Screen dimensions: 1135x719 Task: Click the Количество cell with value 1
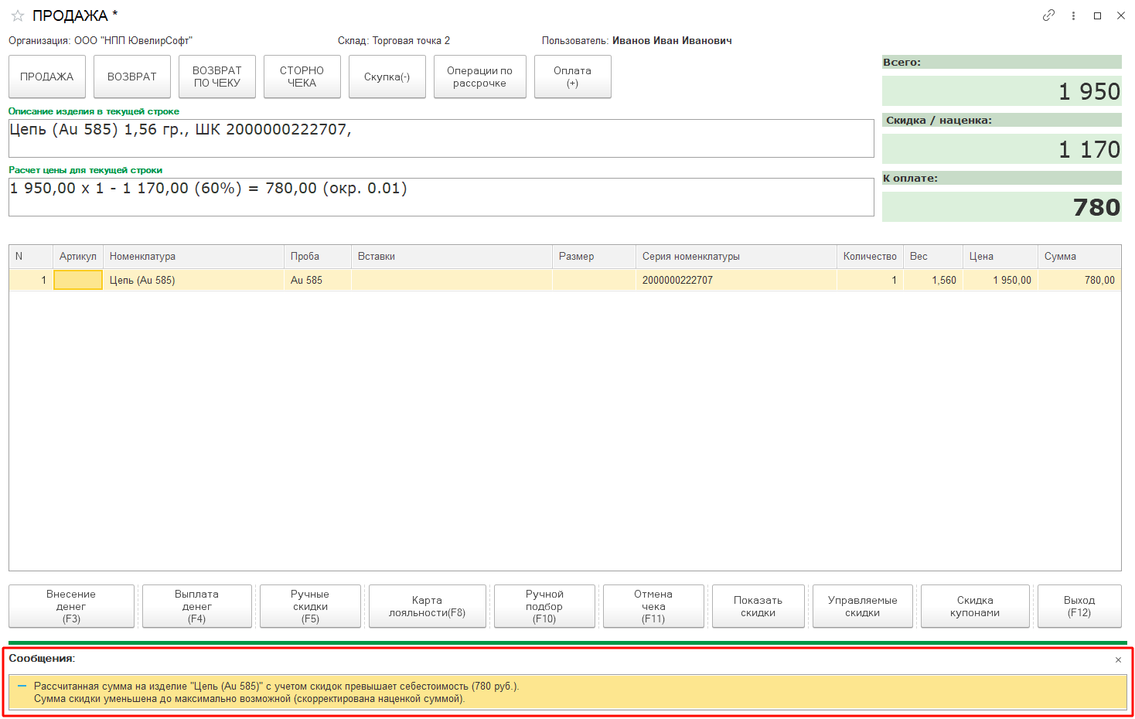[x=871, y=280]
